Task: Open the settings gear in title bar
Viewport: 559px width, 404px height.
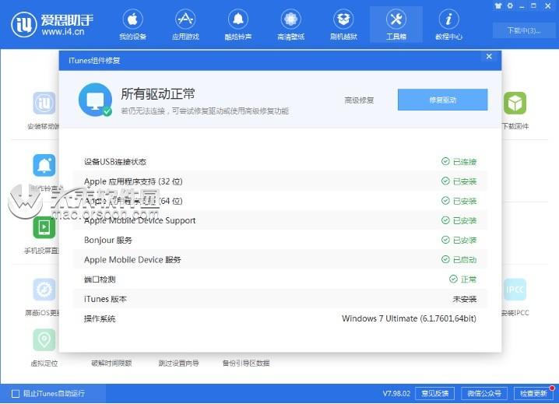Action: [x=510, y=5]
